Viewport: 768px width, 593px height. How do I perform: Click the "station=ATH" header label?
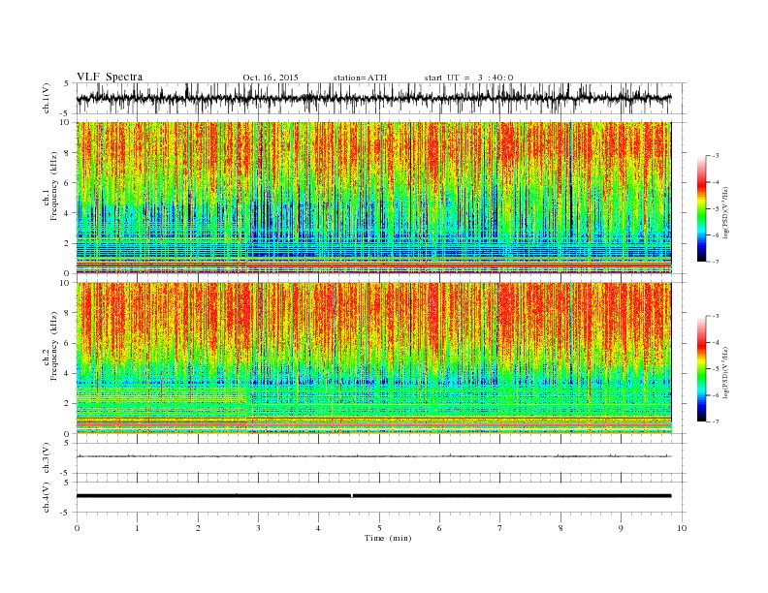360,78
